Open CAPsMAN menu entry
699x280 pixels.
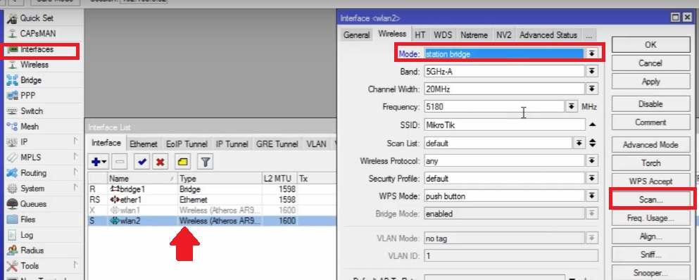[38, 34]
